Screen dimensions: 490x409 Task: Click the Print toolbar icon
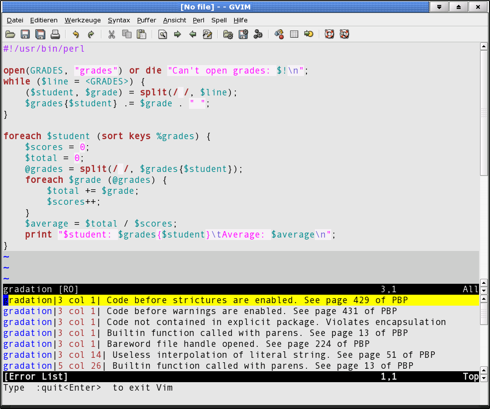[x=55, y=34]
